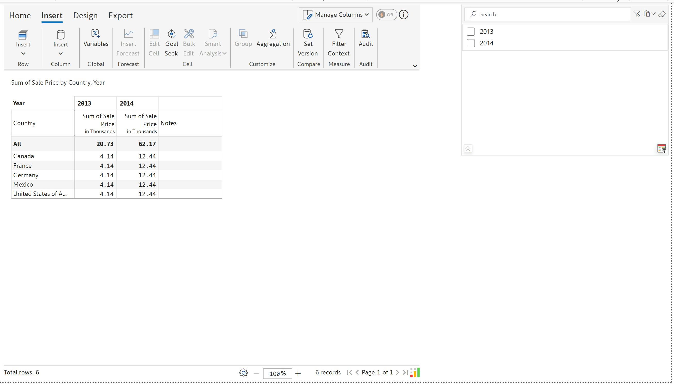Check the 2014 year checkbox
The height and width of the screenshot is (385, 674).
click(x=471, y=43)
